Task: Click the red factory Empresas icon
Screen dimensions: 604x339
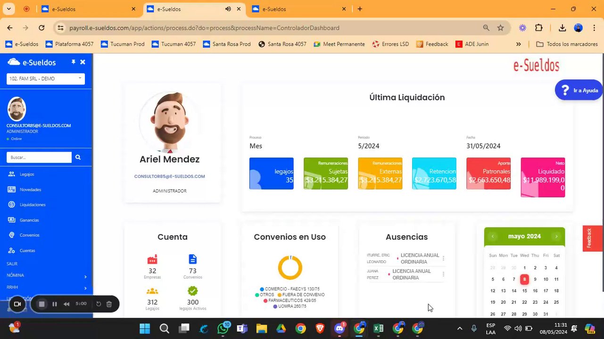Action: tap(152, 259)
